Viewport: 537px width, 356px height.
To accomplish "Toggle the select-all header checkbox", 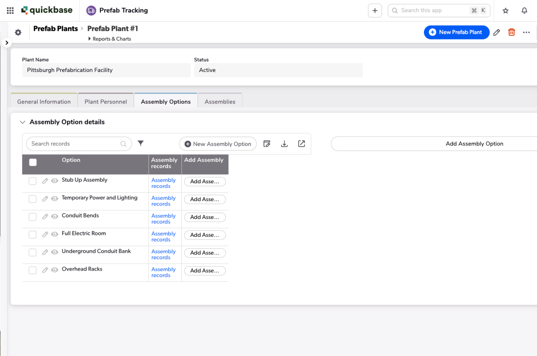I will (x=33, y=163).
